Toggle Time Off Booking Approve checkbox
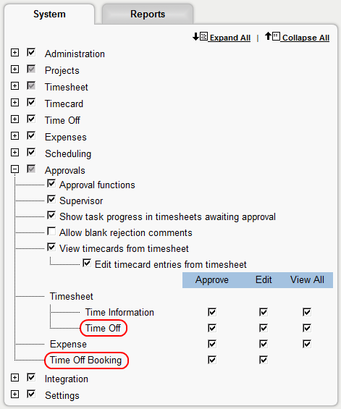 tap(212, 360)
